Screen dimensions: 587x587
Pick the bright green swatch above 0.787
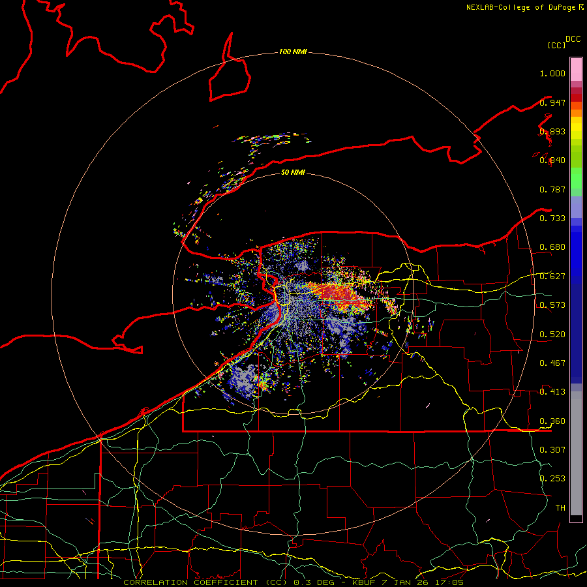pyautogui.click(x=576, y=178)
